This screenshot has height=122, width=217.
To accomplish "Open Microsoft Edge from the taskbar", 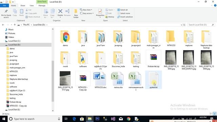I will click(74, 119).
